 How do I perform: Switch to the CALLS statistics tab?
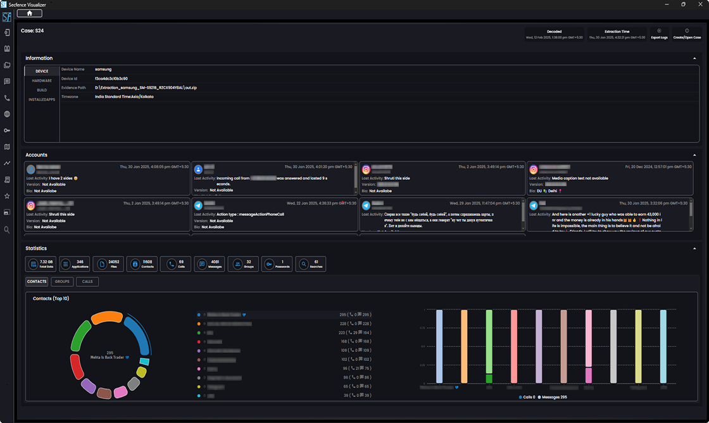coord(87,281)
